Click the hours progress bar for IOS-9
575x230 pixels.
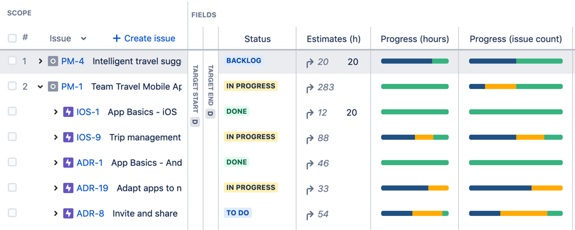pyautogui.click(x=415, y=137)
